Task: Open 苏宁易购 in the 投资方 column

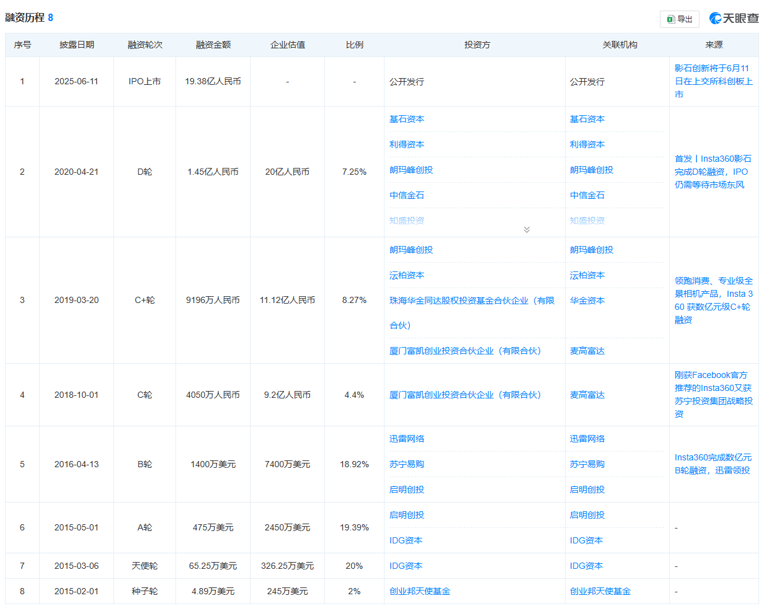Action: click(x=407, y=464)
